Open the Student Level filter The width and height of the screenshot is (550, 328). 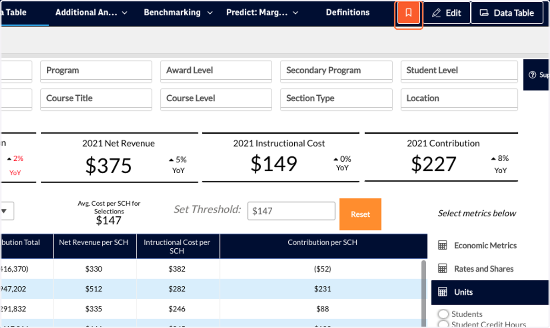tap(459, 71)
